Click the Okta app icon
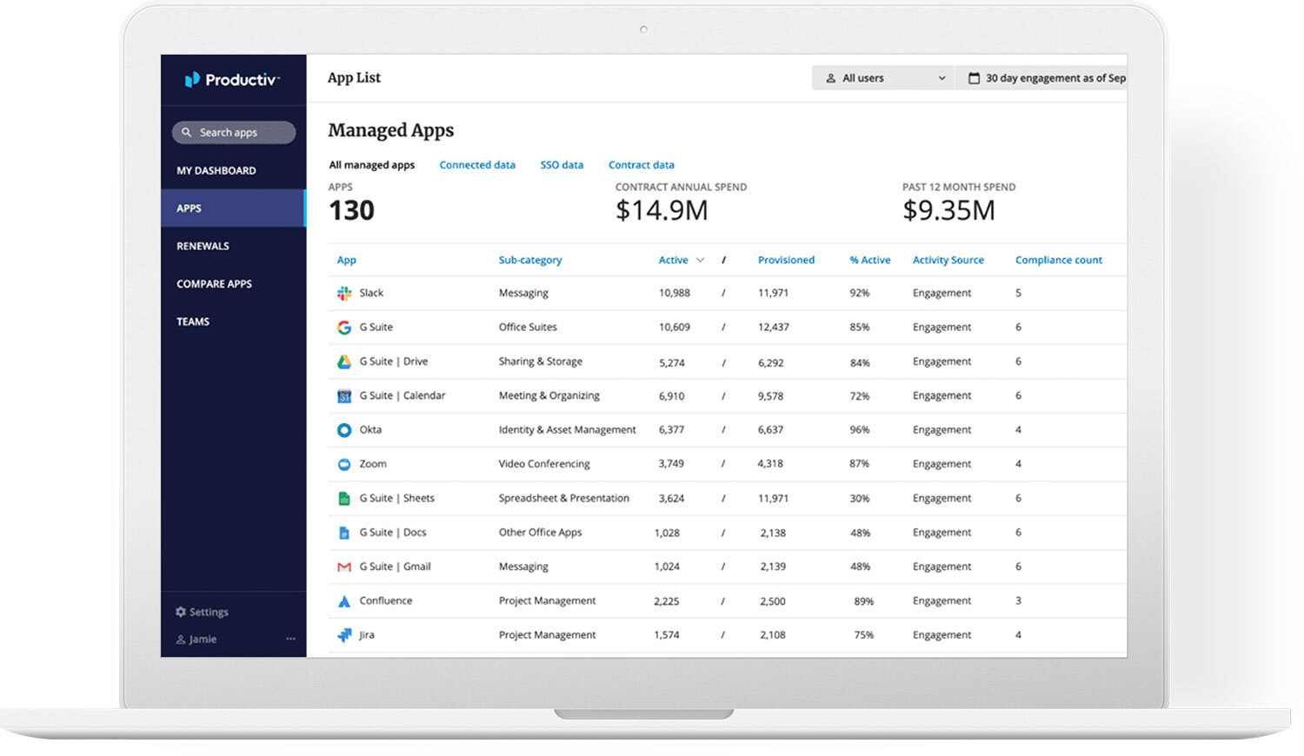Image resolution: width=1304 pixels, height=756 pixels. pyautogui.click(x=344, y=430)
